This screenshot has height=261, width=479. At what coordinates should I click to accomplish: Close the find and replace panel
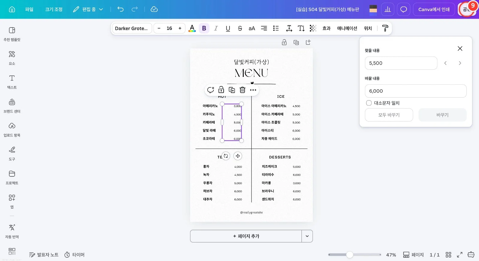click(460, 48)
